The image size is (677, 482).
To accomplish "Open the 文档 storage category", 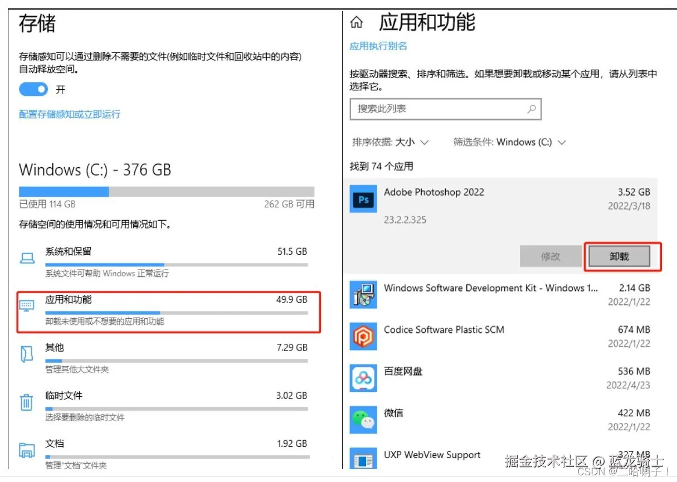I will 167,453.
